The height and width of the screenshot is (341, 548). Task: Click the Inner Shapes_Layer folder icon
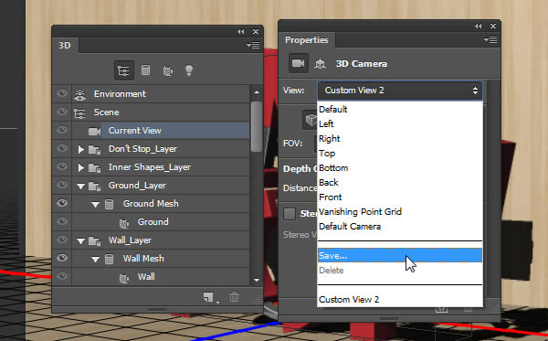(x=95, y=168)
